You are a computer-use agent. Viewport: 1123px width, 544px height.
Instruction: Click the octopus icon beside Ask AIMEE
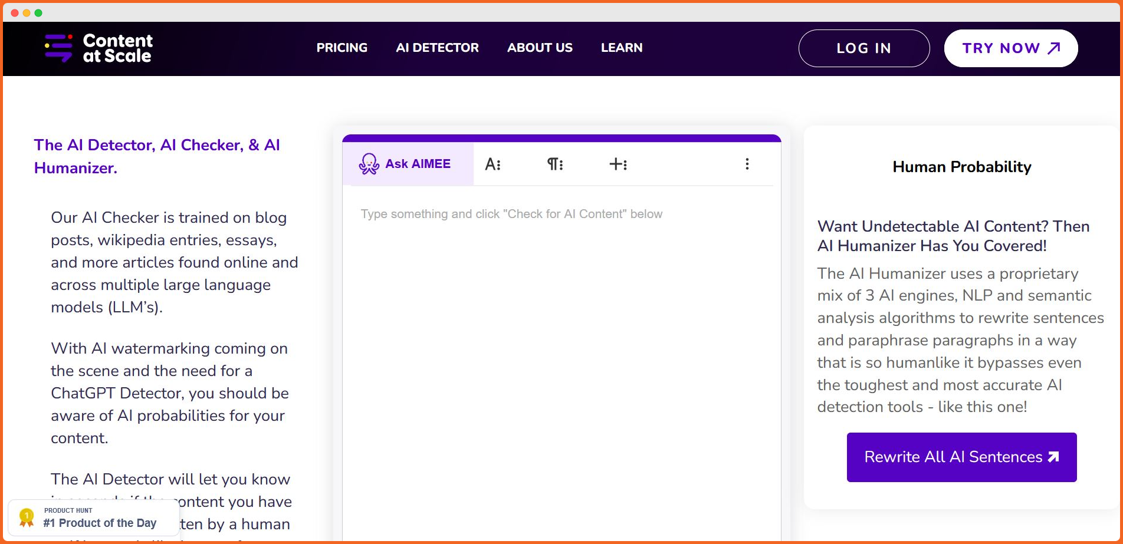click(369, 164)
